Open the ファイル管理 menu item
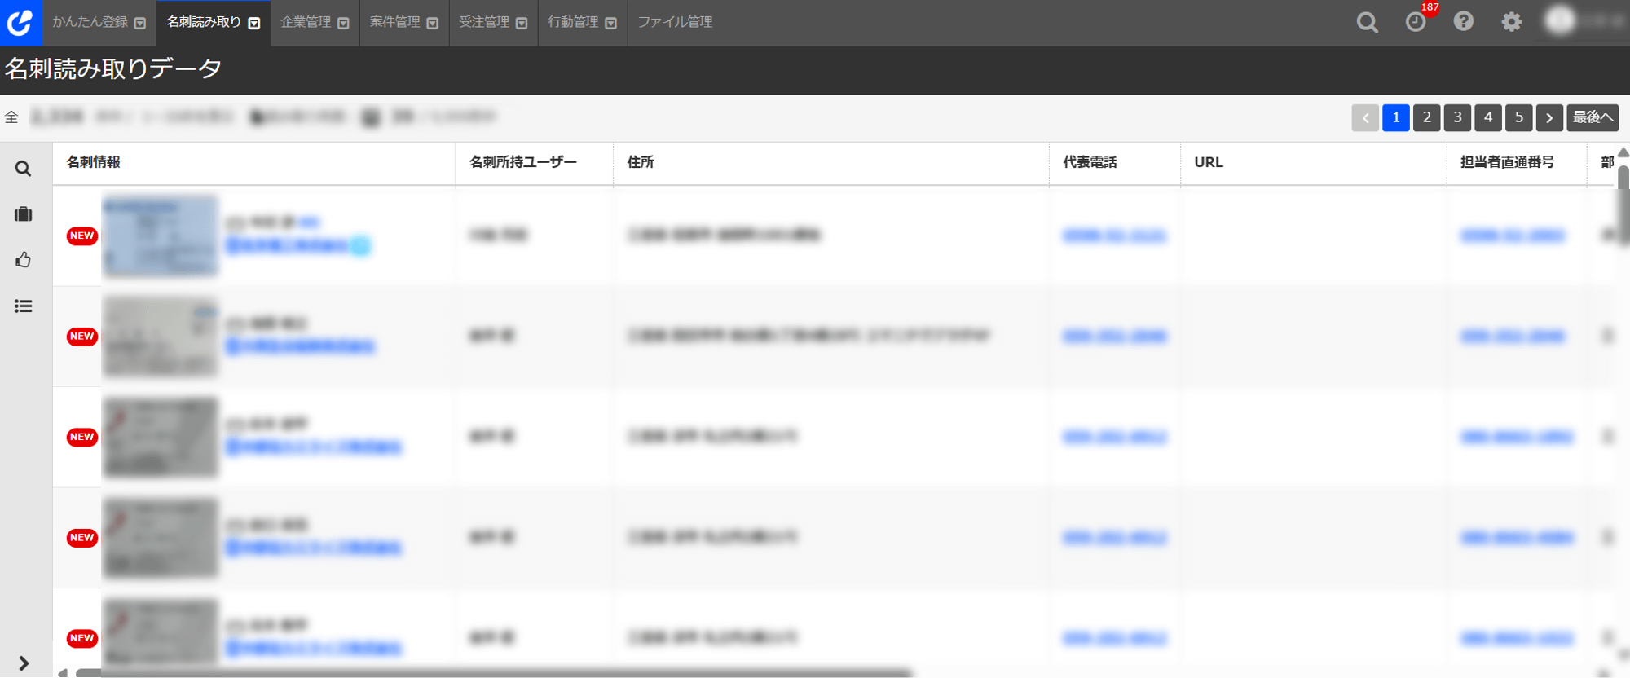1630x678 pixels. tap(675, 22)
